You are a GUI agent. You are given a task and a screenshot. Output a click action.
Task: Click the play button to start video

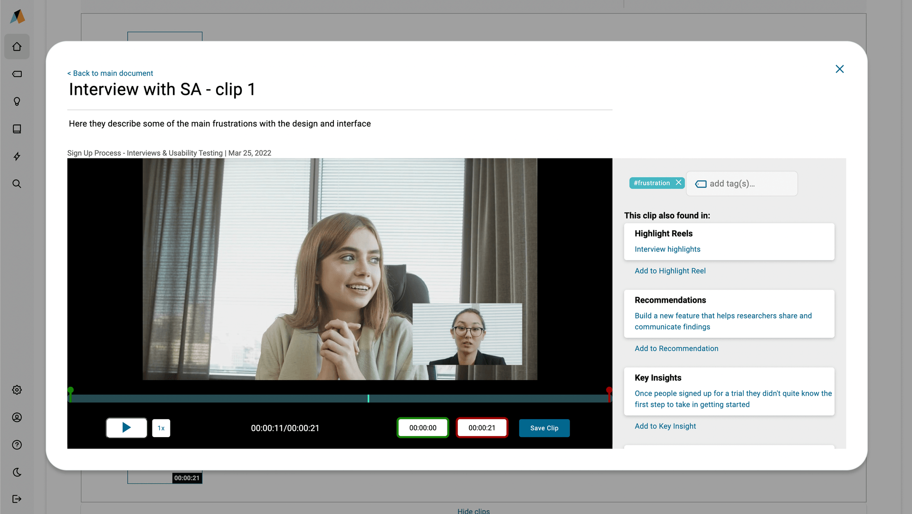[126, 428]
